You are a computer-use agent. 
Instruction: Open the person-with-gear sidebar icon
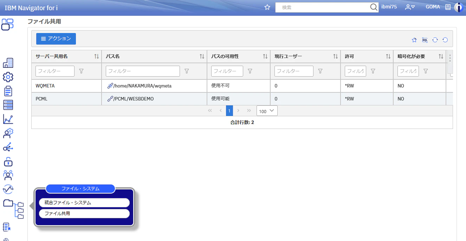pyautogui.click(x=8, y=133)
